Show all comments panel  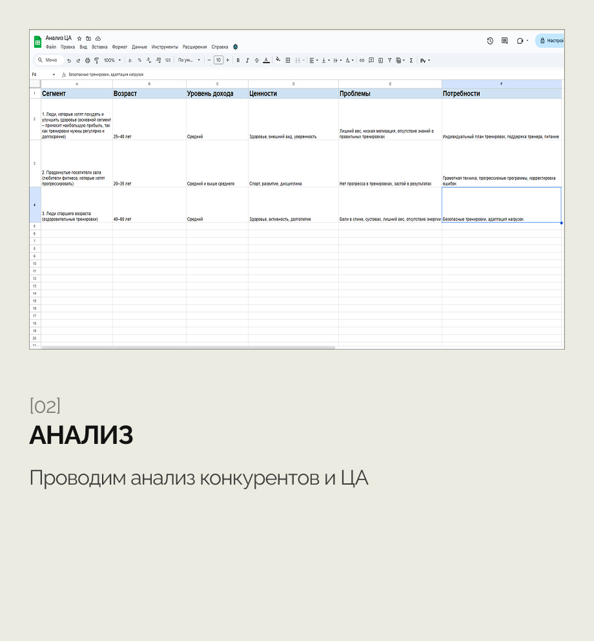coord(504,41)
